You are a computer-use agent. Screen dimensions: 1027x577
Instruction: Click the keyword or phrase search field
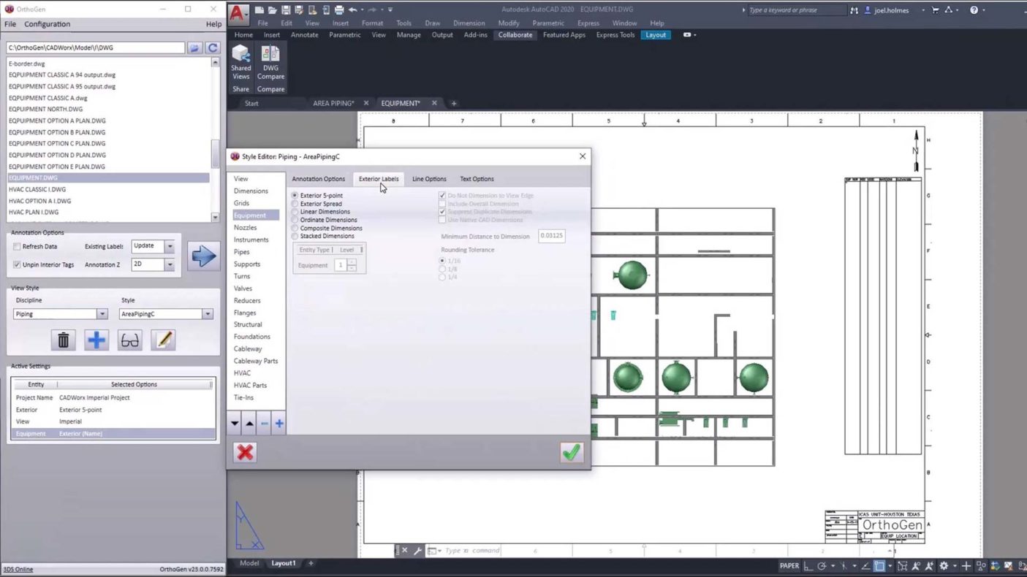(x=797, y=10)
